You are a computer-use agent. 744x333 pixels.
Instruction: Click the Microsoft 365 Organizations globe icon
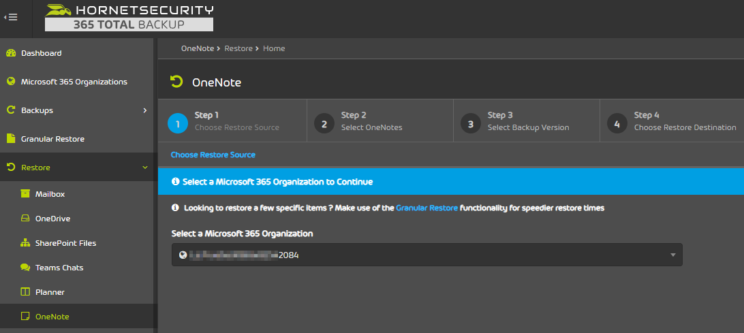coord(10,82)
